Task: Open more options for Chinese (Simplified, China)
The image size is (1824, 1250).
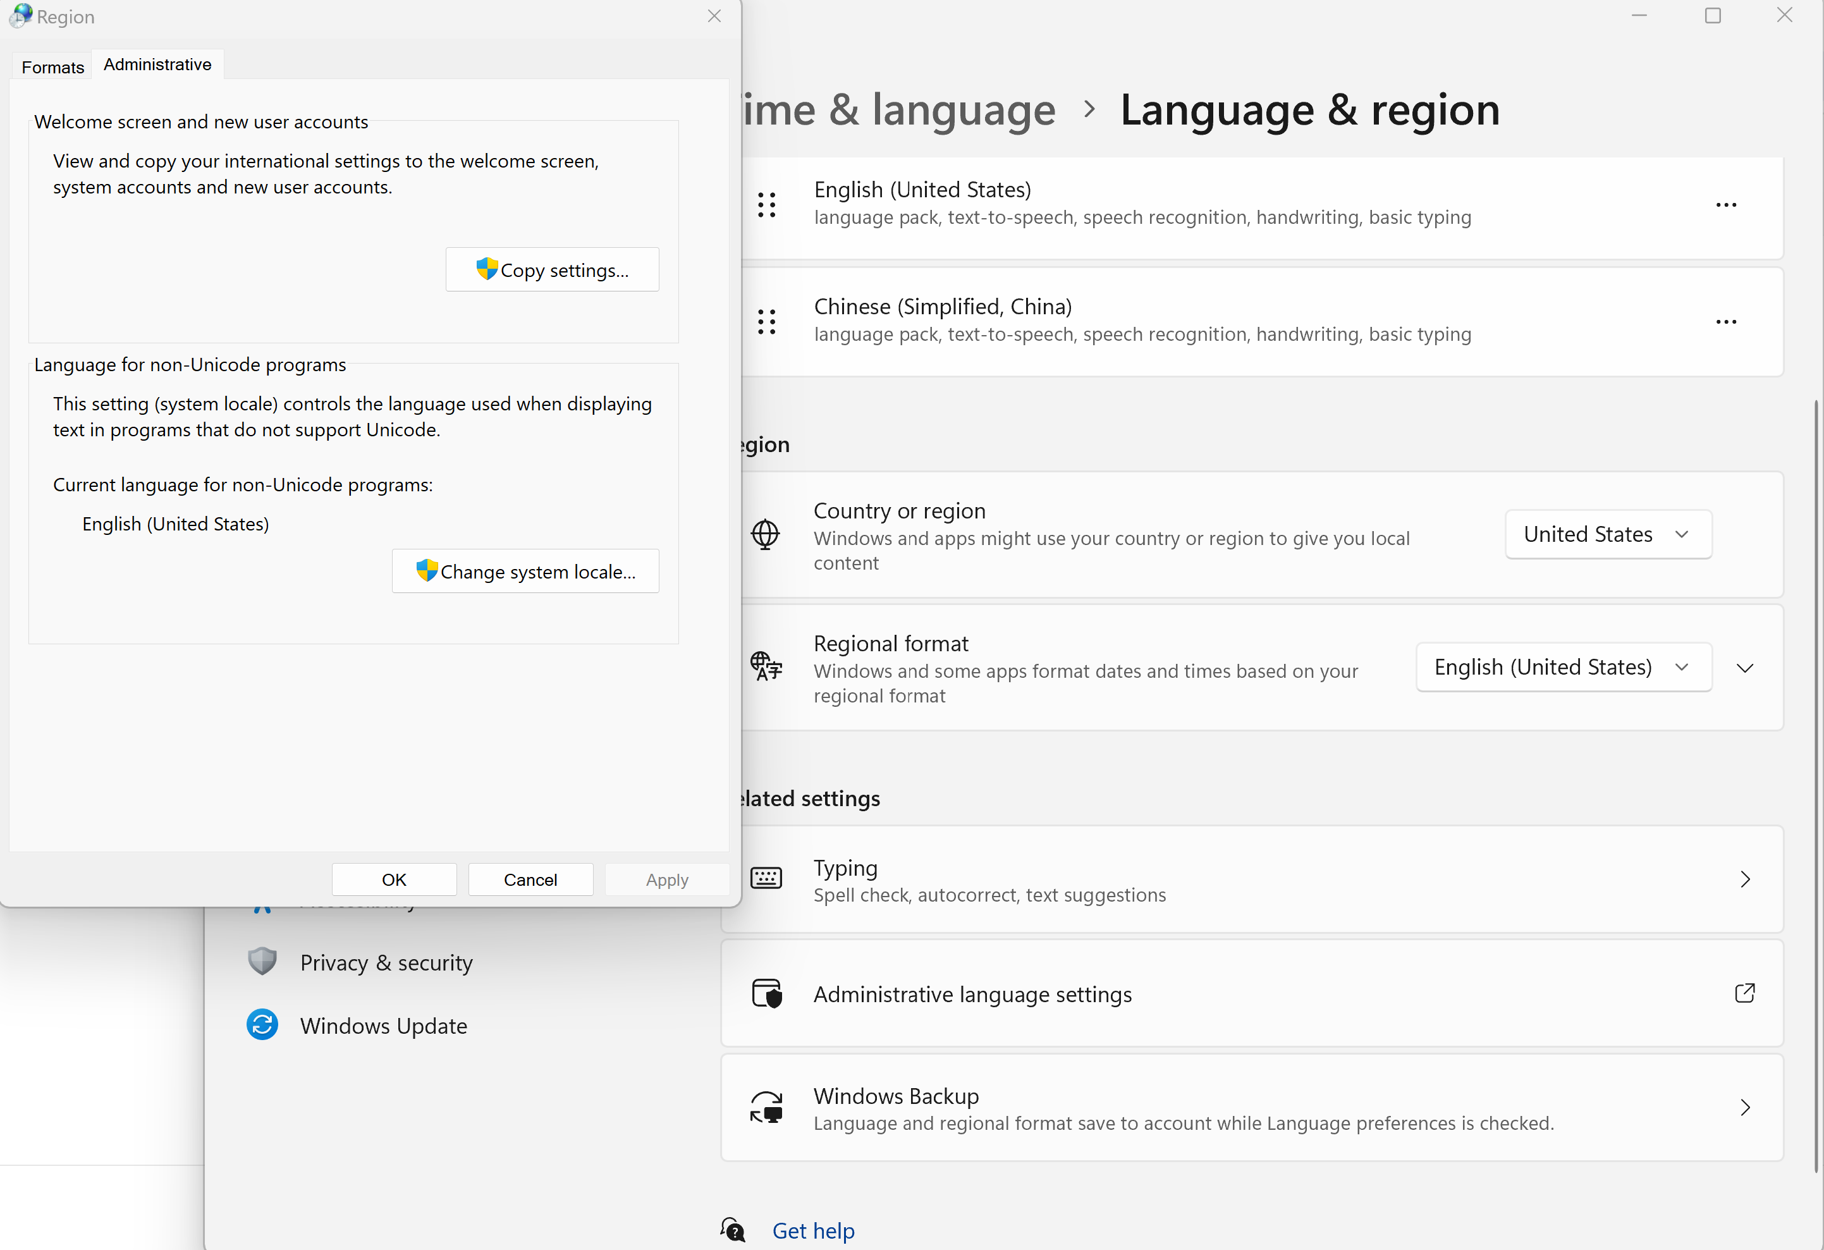Action: 1725,322
